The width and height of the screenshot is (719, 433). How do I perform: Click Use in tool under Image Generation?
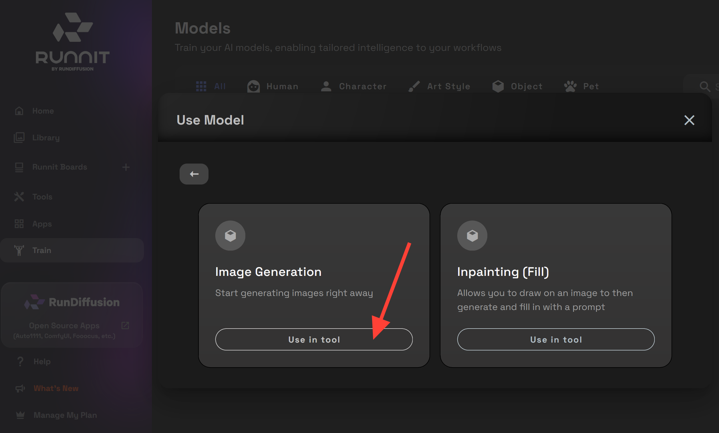point(313,339)
